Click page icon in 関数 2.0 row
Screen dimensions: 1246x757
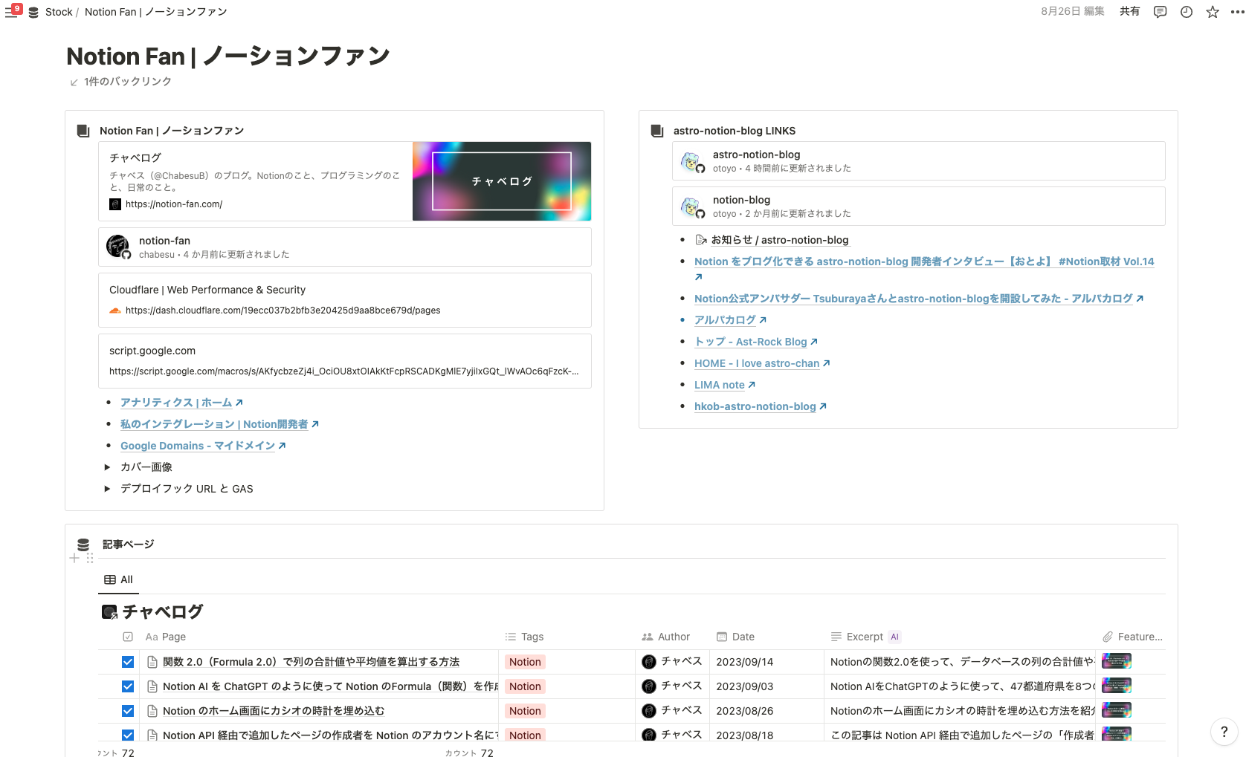[x=152, y=662]
